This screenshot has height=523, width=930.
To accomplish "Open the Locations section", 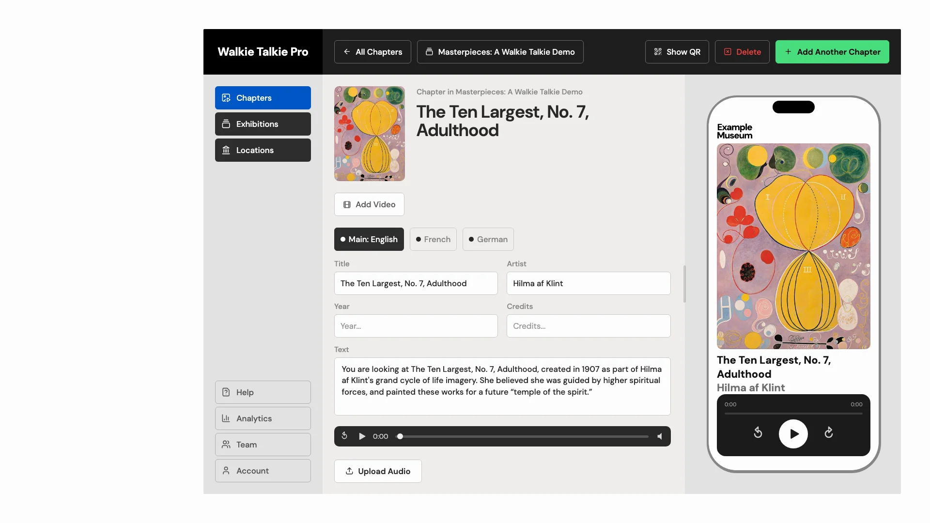I will point(263,150).
